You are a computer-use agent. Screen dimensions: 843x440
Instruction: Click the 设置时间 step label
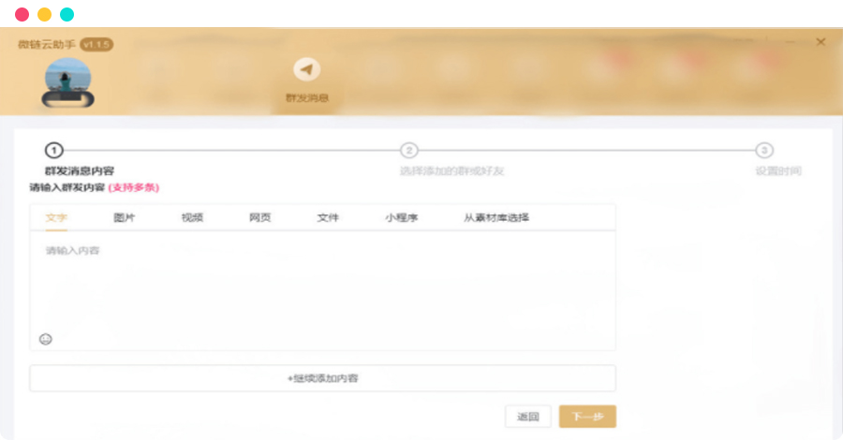778,171
